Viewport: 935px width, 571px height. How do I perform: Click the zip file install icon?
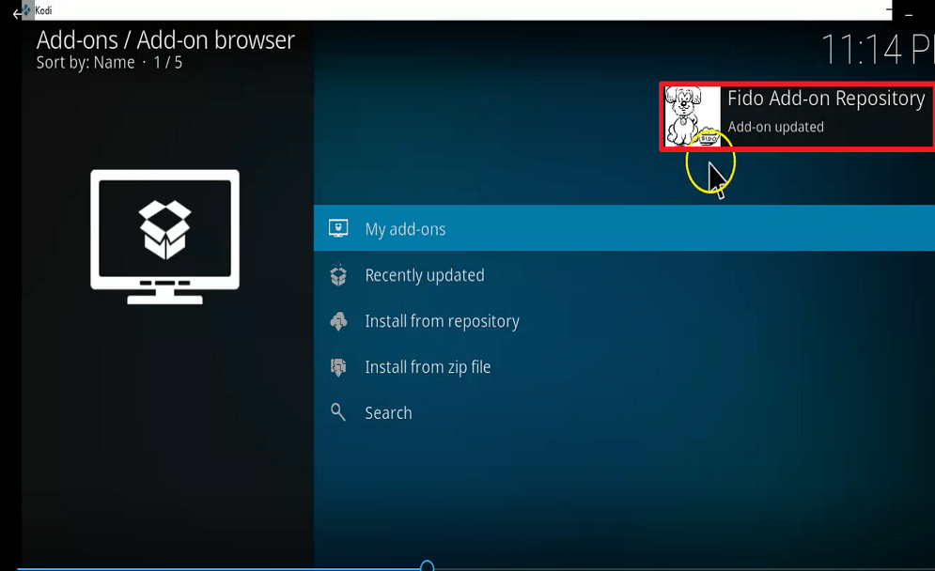338,366
